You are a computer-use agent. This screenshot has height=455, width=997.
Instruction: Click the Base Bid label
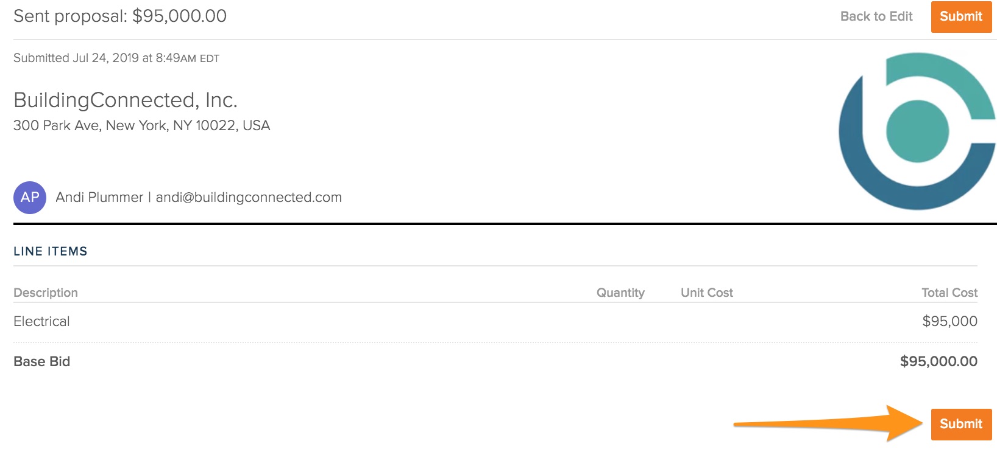(42, 361)
